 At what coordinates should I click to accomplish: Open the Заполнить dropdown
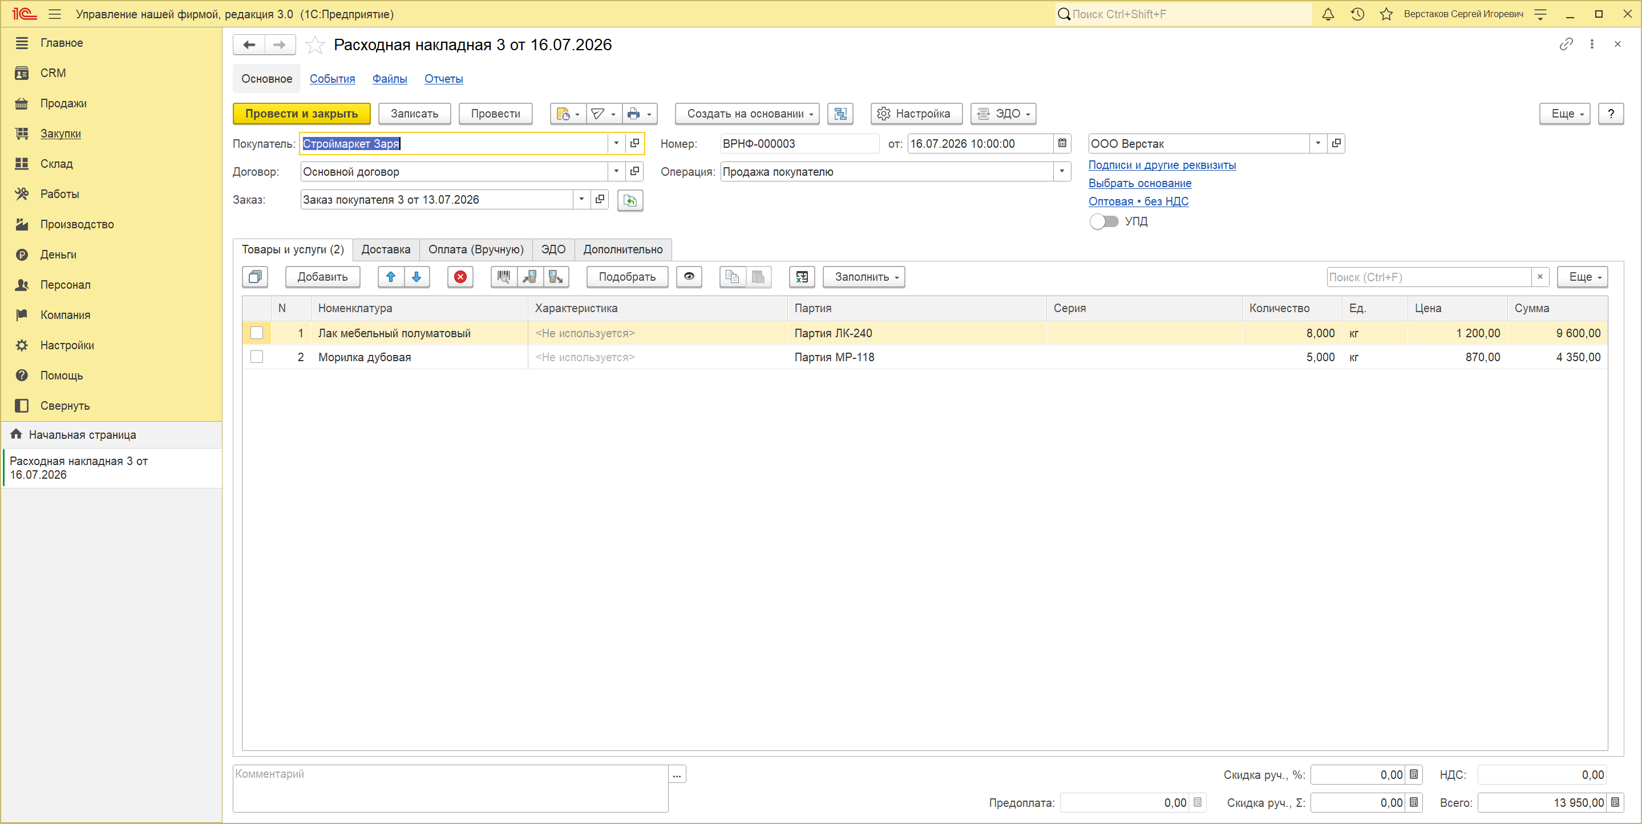tap(864, 277)
